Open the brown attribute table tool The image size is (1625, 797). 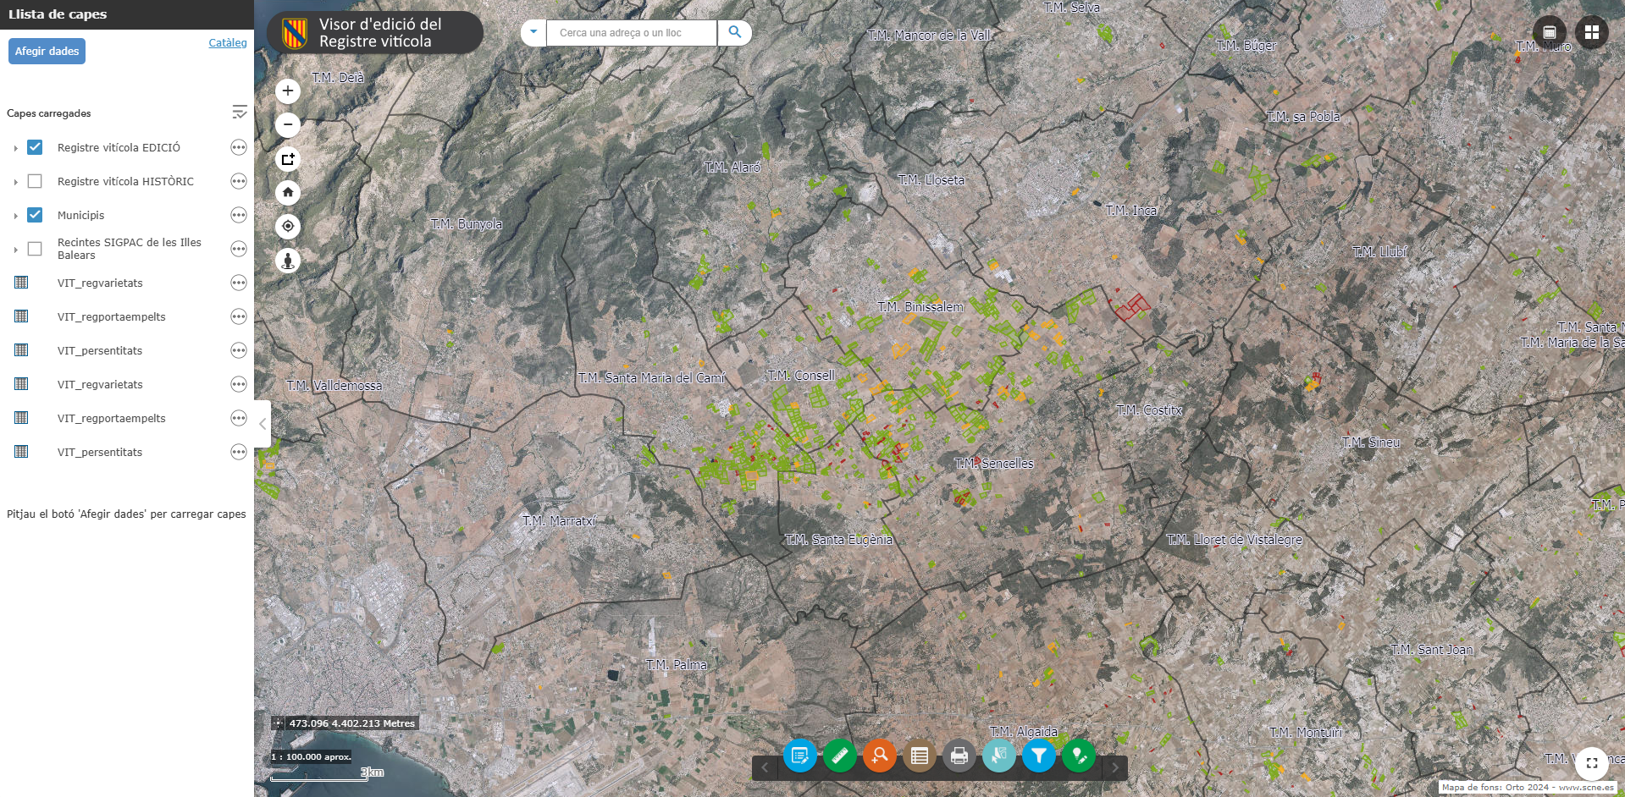click(919, 756)
